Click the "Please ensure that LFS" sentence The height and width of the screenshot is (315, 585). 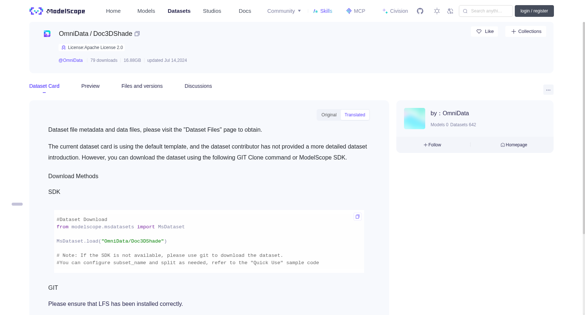tap(116, 304)
